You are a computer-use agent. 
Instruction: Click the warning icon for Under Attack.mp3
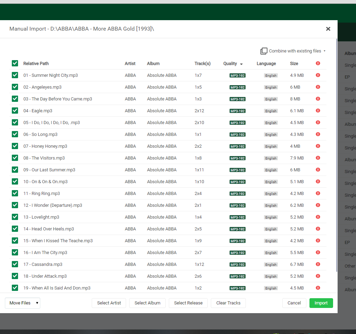pyautogui.click(x=318, y=276)
